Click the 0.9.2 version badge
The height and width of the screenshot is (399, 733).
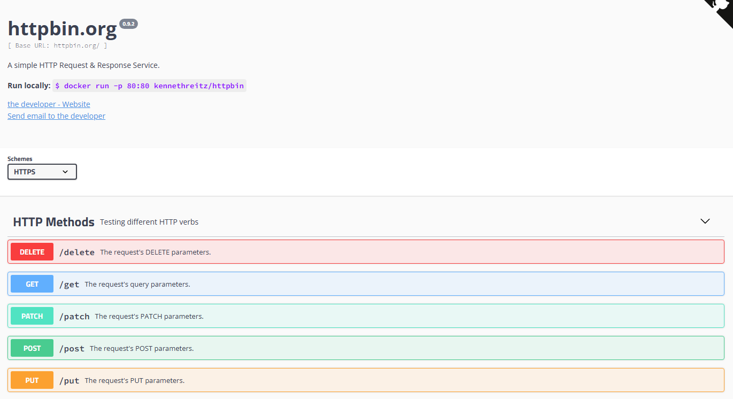click(129, 24)
